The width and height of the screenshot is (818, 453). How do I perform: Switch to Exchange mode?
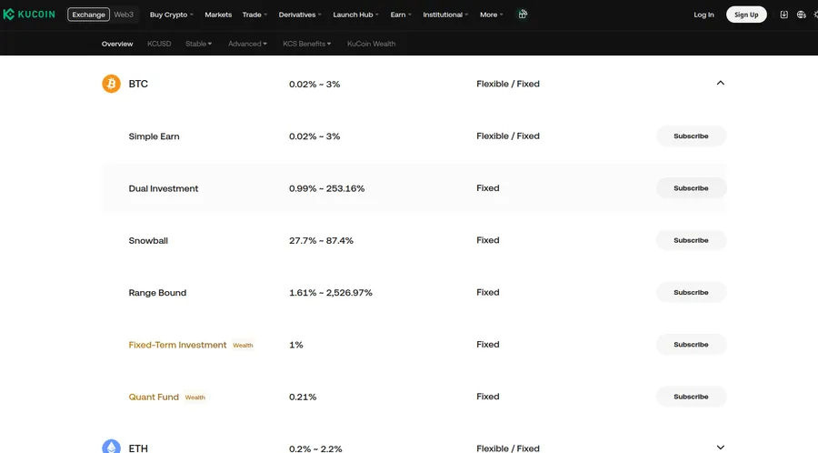click(x=89, y=15)
